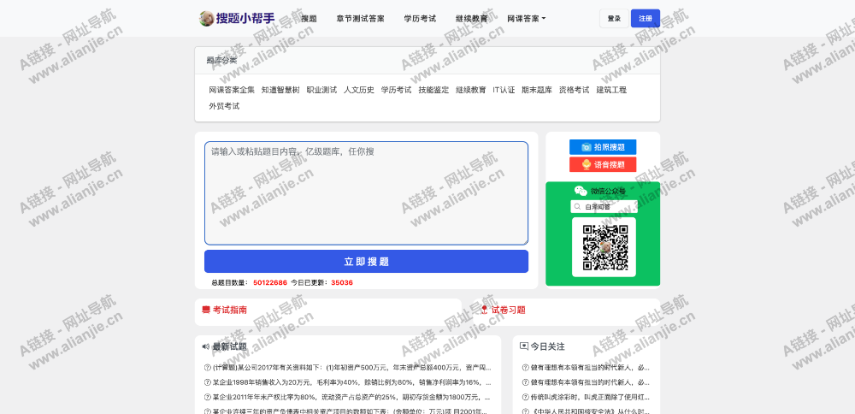This screenshot has height=414, width=855.
Task: Click the 今日关注 heading text
Action: tap(547, 346)
